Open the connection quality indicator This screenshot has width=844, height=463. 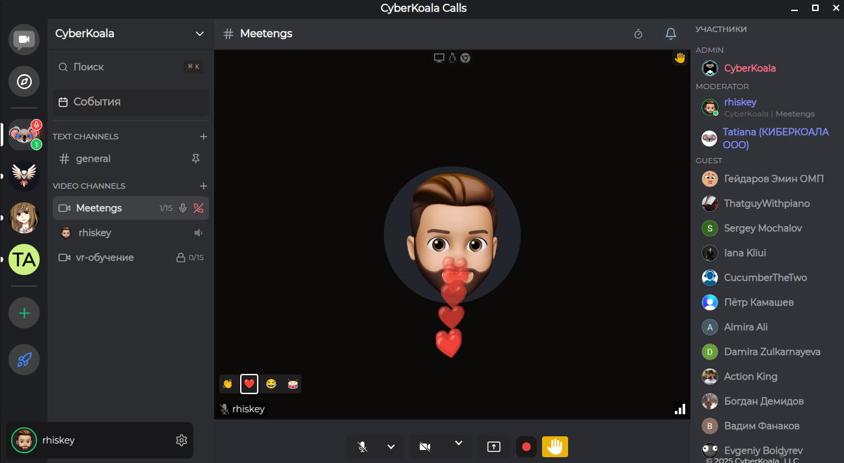coord(679,408)
